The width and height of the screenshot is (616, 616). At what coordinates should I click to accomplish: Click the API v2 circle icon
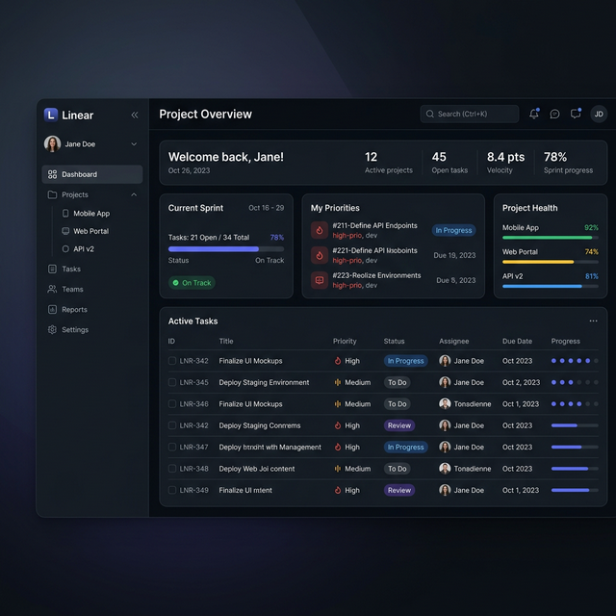(x=65, y=248)
